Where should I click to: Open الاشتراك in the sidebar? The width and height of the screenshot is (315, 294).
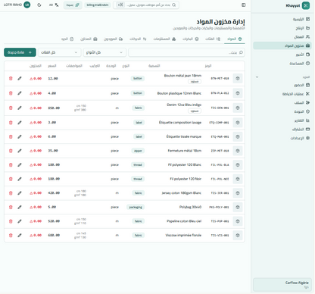point(282,130)
